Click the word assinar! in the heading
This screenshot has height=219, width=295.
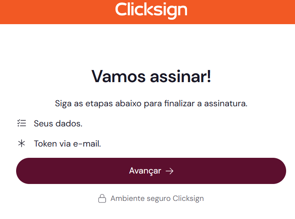(x=181, y=76)
